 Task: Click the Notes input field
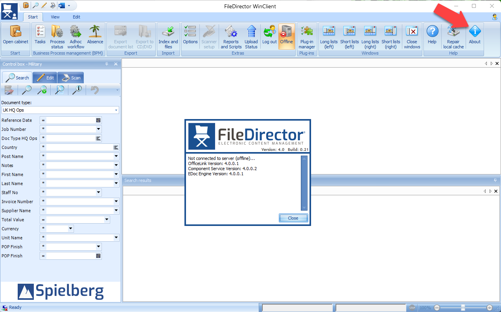pos(79,165)
